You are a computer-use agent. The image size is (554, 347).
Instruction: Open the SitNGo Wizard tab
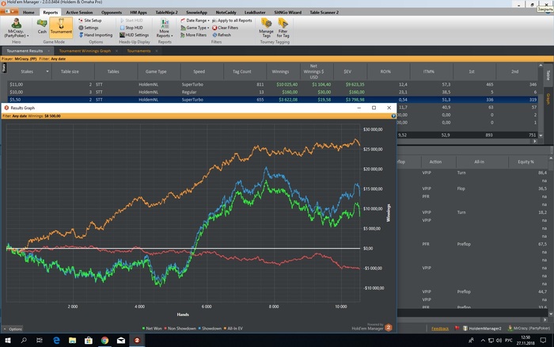287,13
